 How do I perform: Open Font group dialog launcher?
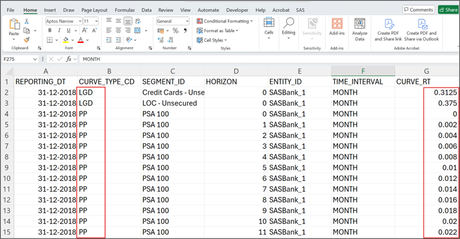point(99,48)
